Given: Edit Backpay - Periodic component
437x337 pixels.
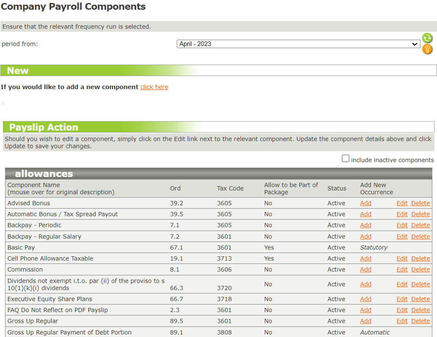Looking at the screenshot, I should (402, 225).
